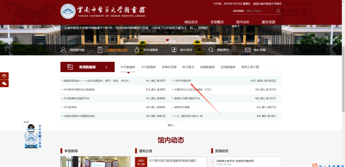Click the Weibo icon on left sidebar
Screen dimensions: 345x167
4,76
